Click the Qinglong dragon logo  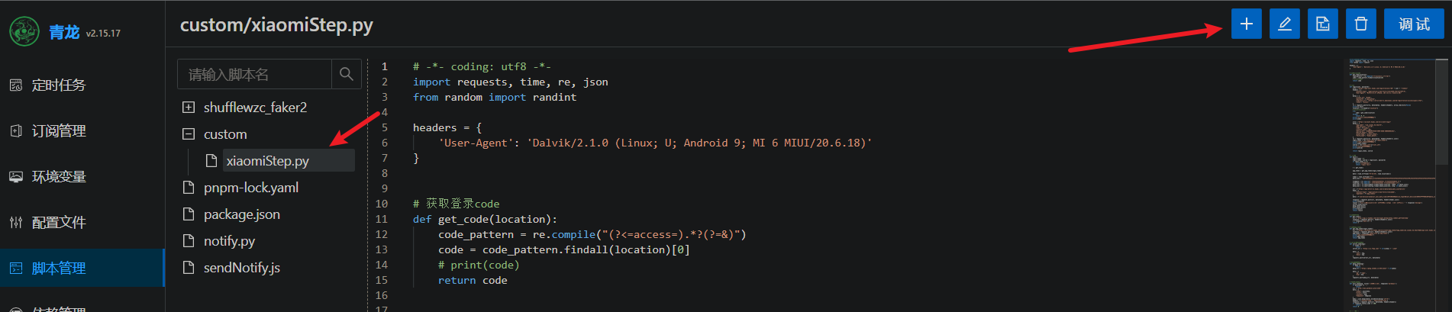click(24, 31)
